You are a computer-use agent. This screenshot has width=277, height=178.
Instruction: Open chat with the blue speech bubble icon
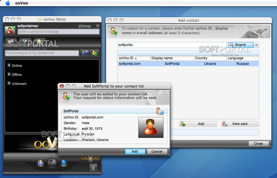63,162
